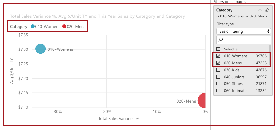Enable the 040-Juniors category checkbox
The width and height of the screenshot is (276, 130).
pos(218,77)
